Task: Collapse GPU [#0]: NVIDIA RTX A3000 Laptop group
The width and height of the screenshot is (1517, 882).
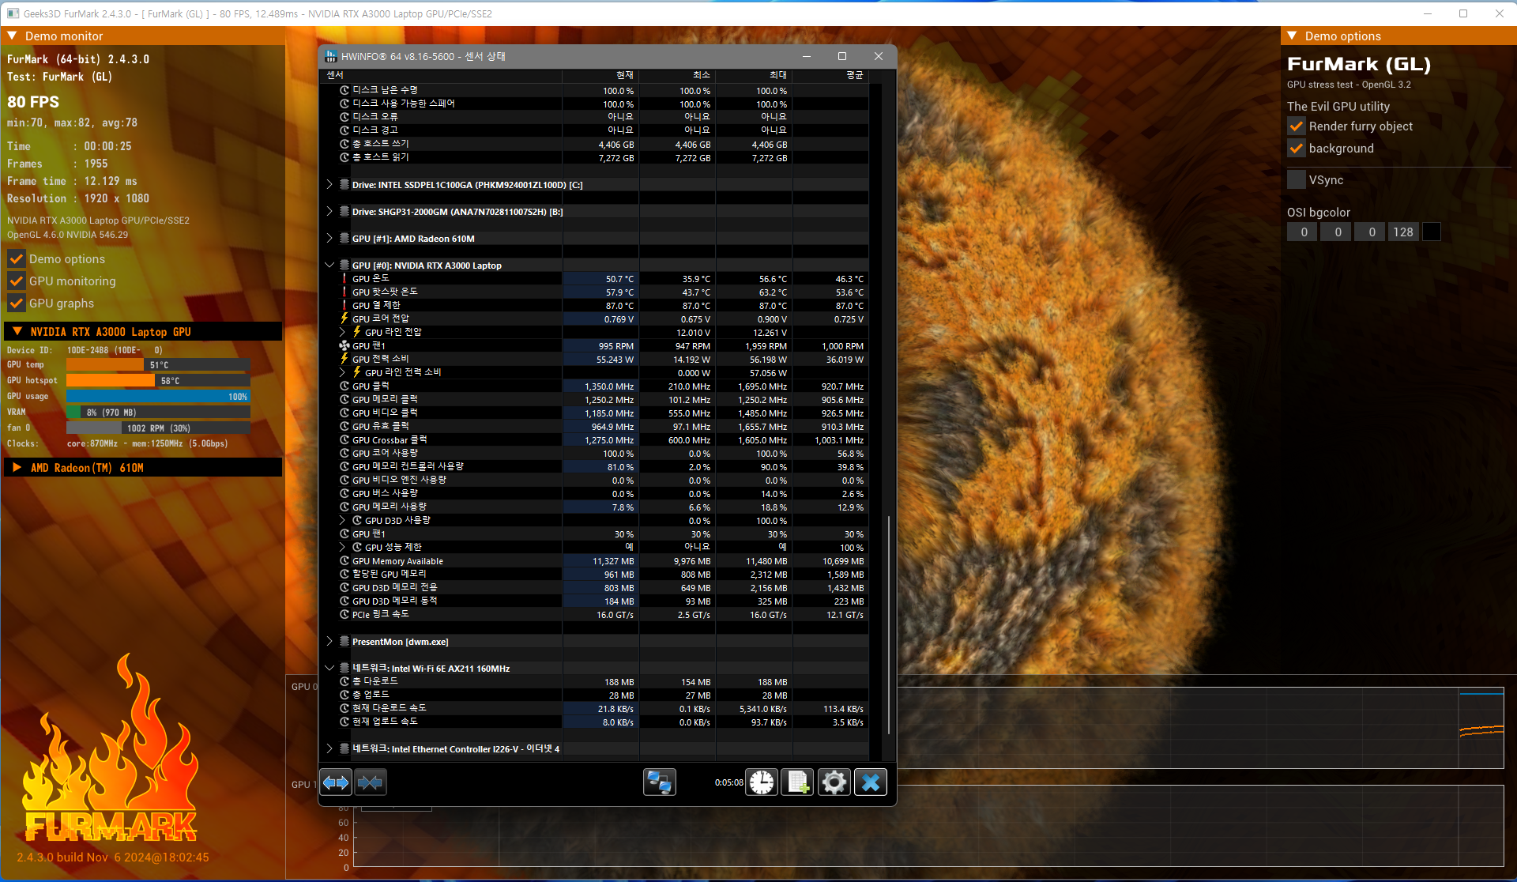Action: tap(329, 266)
